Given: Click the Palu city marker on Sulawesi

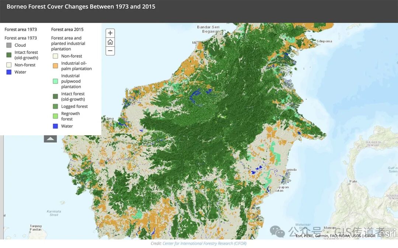Looking at the screenshot, I should point(349,184).
